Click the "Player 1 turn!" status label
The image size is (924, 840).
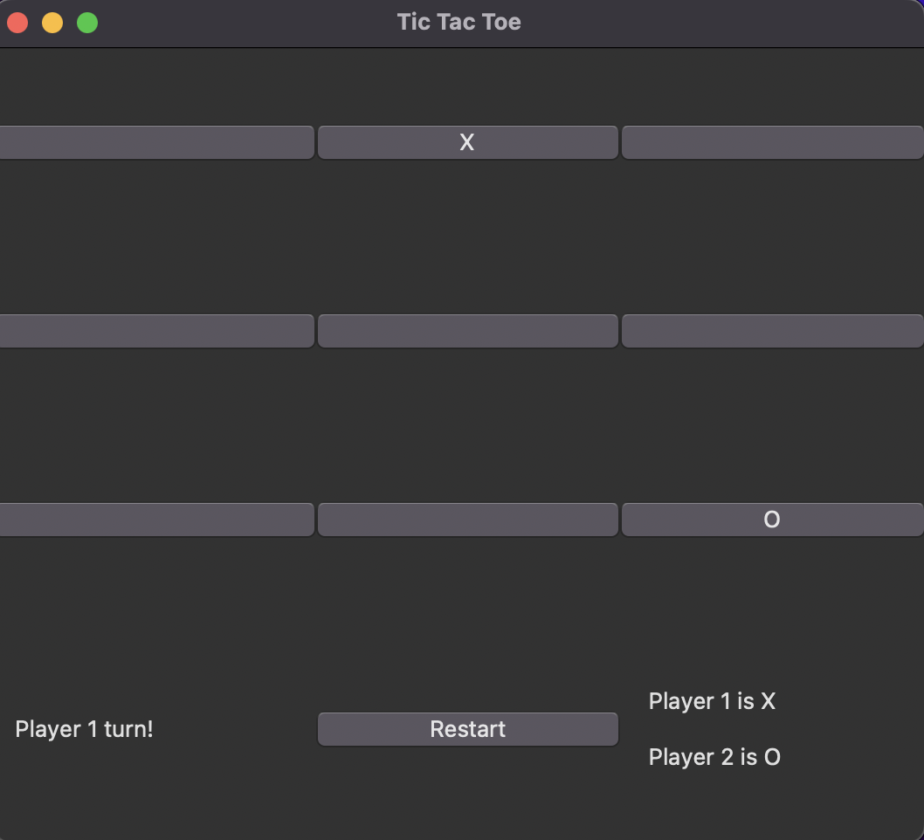click(84, 729)
